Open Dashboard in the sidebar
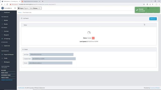The height and width of the screenshot is (90, 161). click(x=7, y=12)
